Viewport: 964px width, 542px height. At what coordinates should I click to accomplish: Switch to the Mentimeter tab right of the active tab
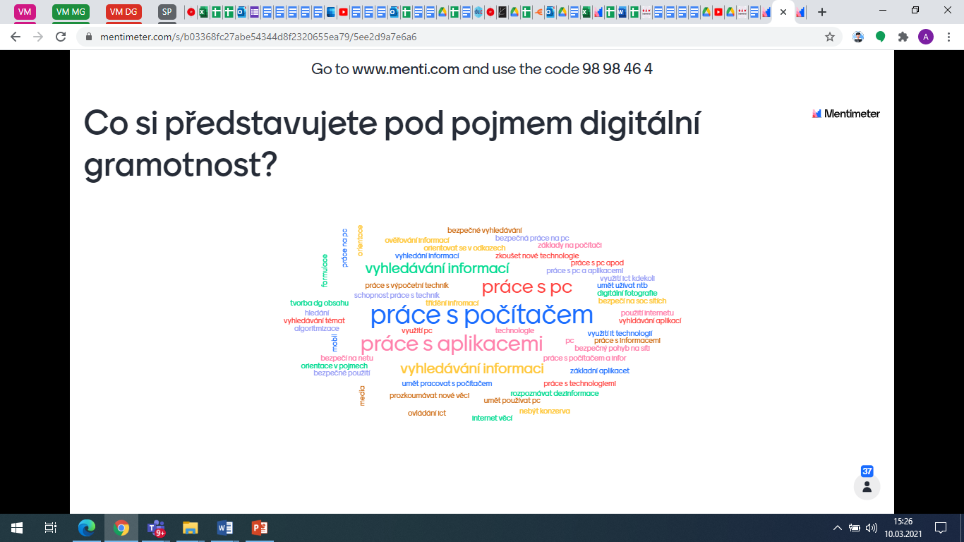[802, 12]
